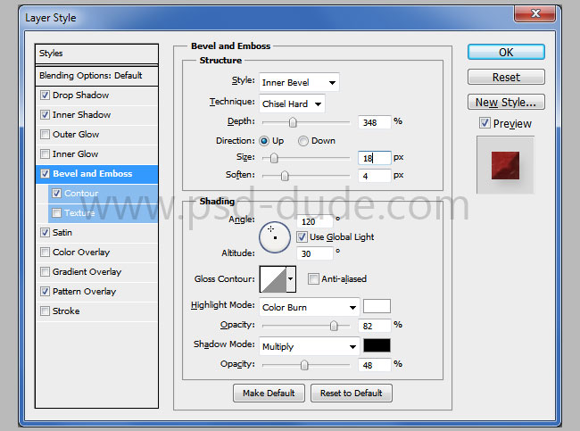The width and height of the screenshot is (580, 431).
Task: Select Blending Options: Default entry
Action: 96,76
